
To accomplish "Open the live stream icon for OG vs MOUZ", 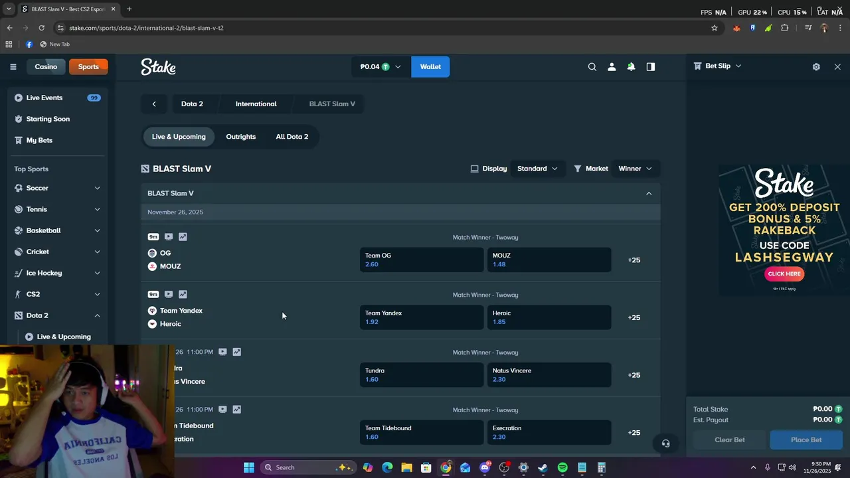I will 169,237.
